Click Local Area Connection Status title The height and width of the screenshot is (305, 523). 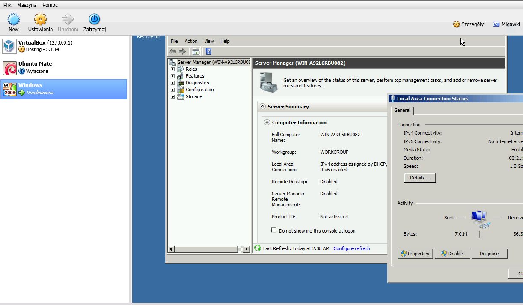(x=432, y=99)
